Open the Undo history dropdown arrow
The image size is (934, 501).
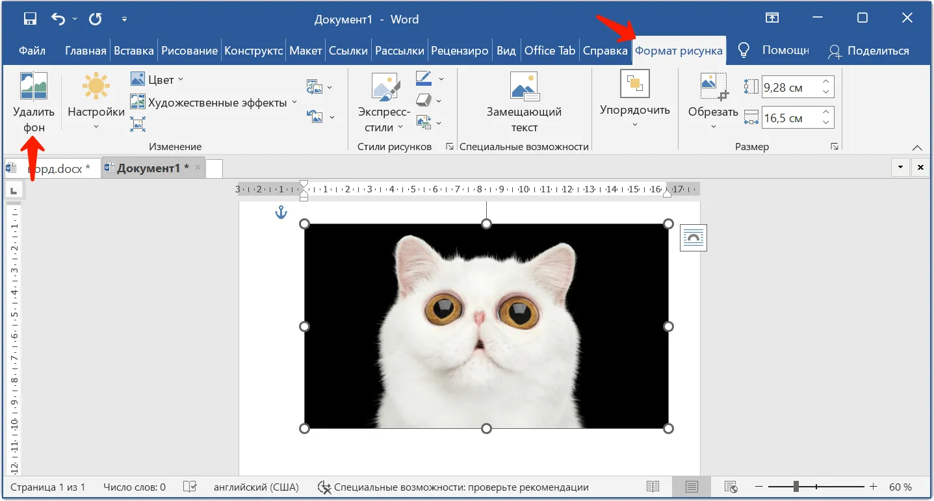pyautogui.click(x=75, y=19)
